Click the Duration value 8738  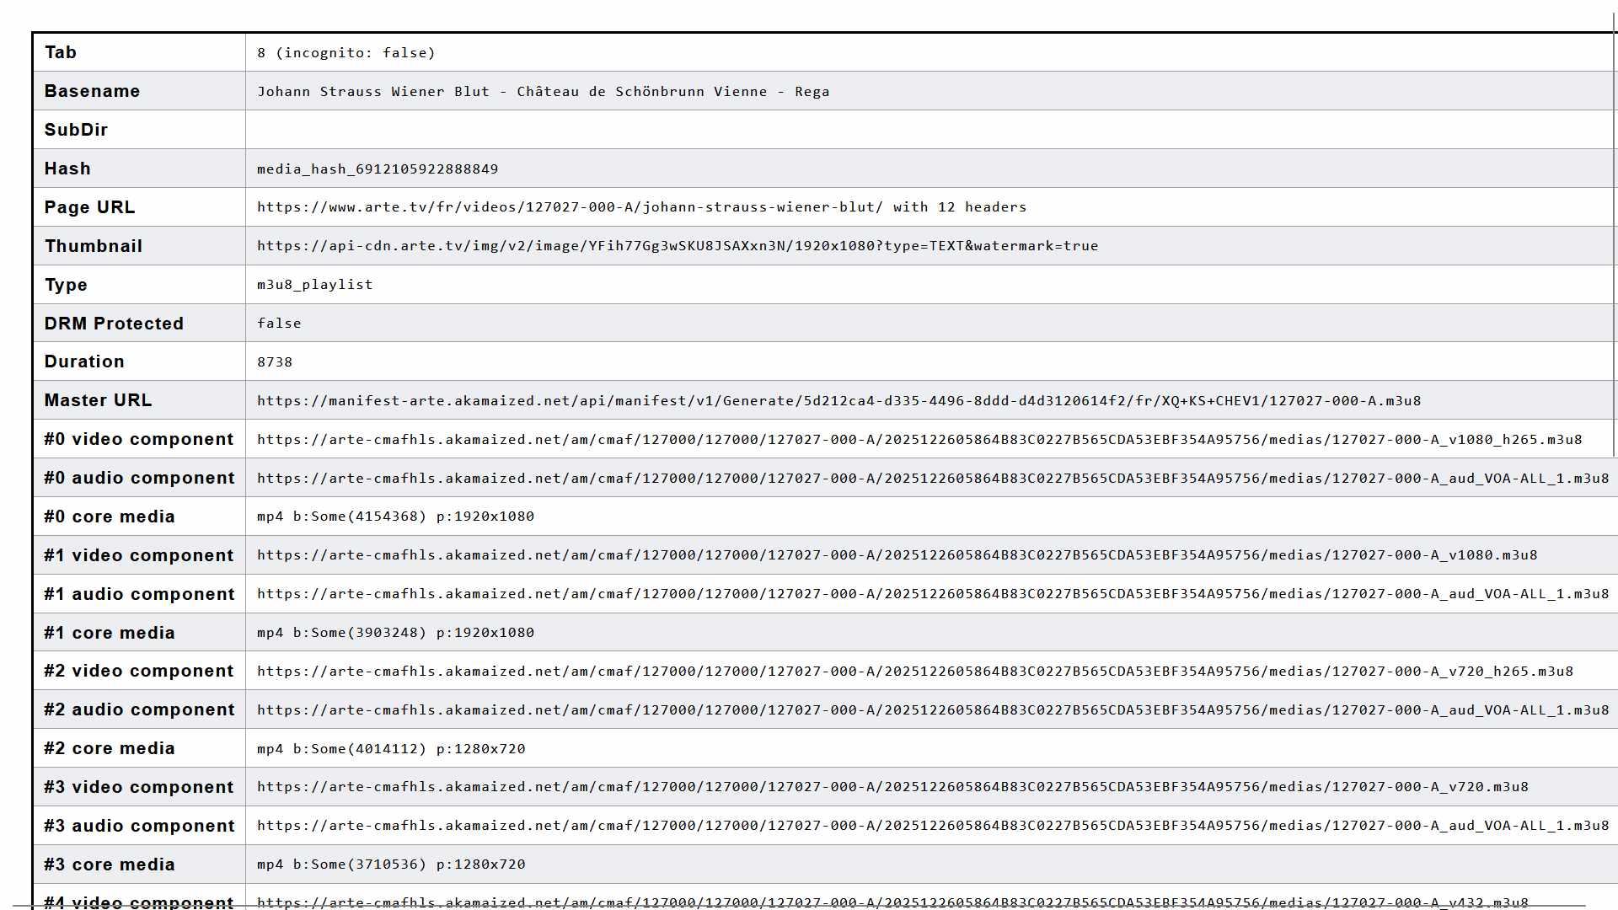coord(275,362)
